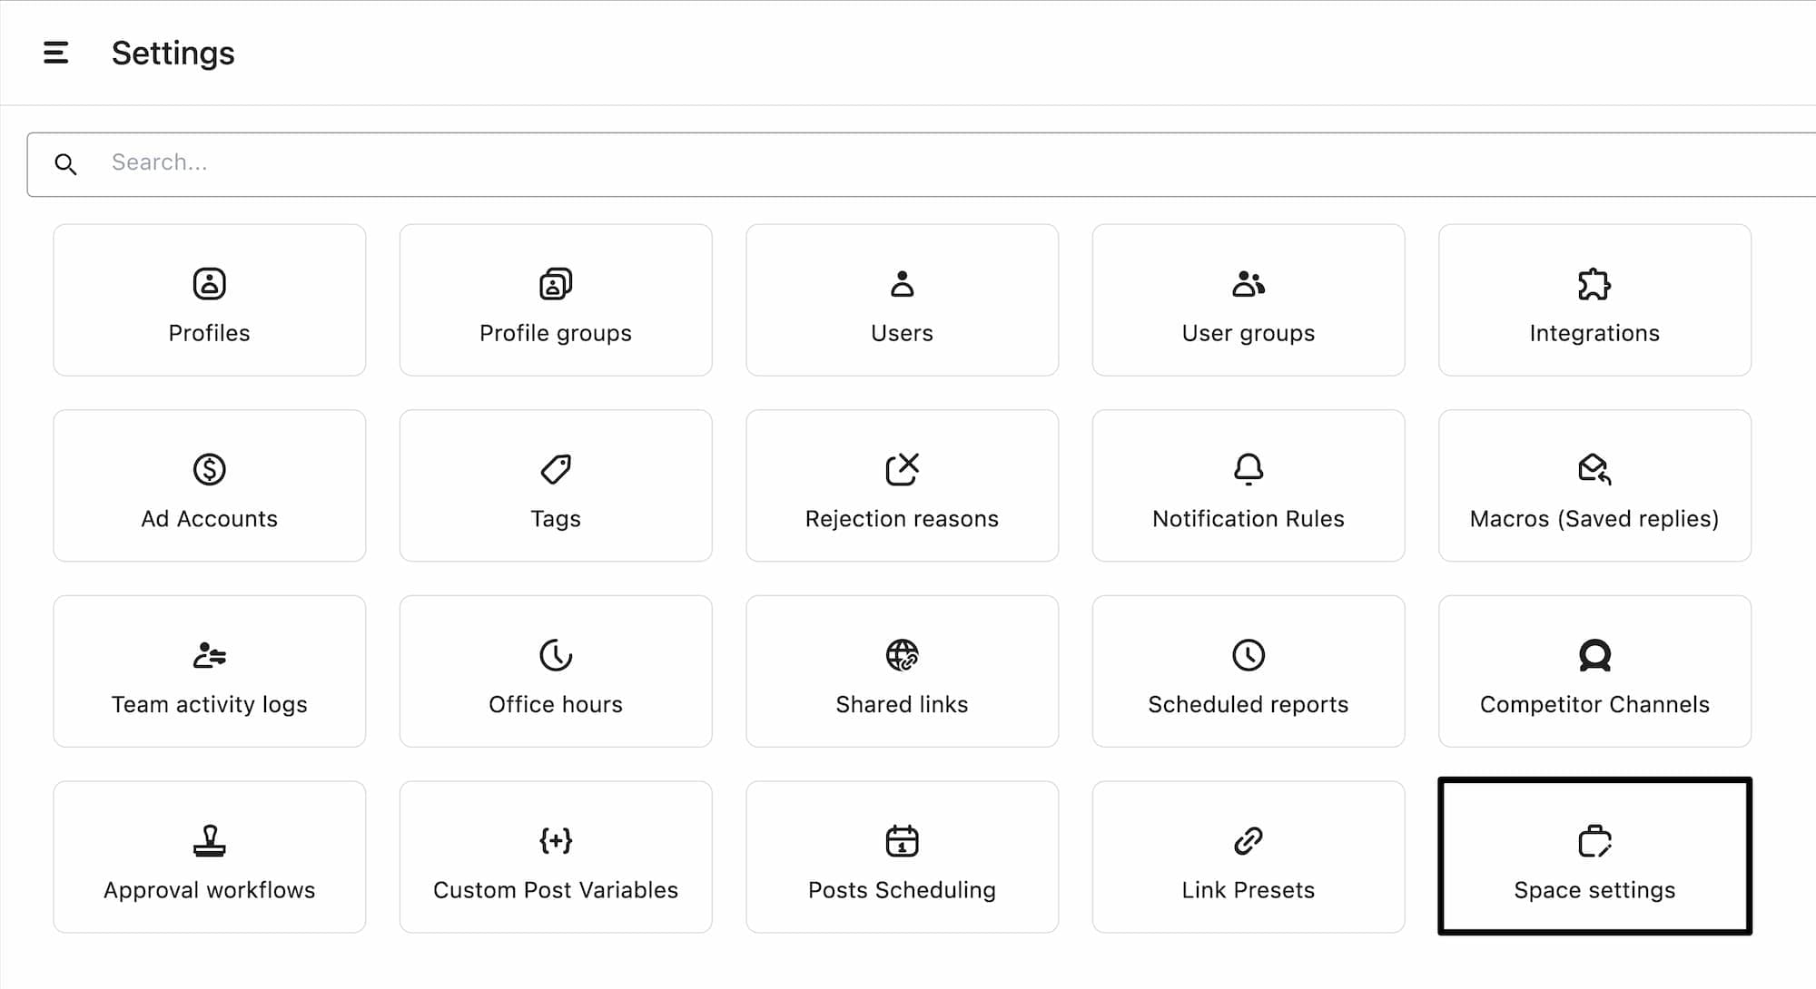Open the Users settings card
This screenshot has height=989, width=1816.
tap(902, 300)
